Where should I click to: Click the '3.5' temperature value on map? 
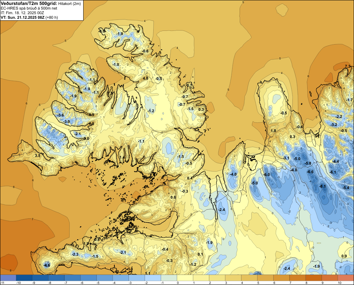[x=38, y=155]
